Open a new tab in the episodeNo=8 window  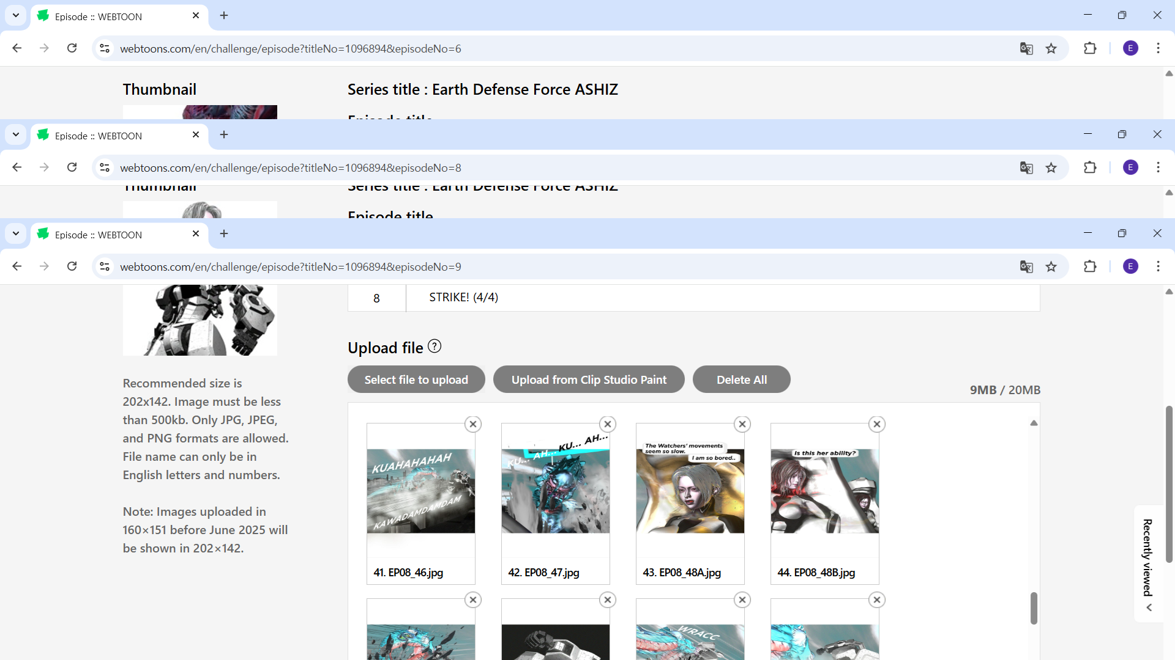tap(224, 134)
